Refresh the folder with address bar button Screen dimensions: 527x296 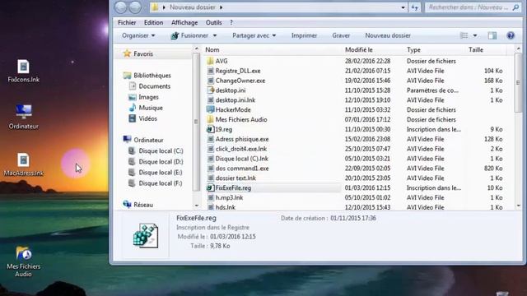[415, 7]
